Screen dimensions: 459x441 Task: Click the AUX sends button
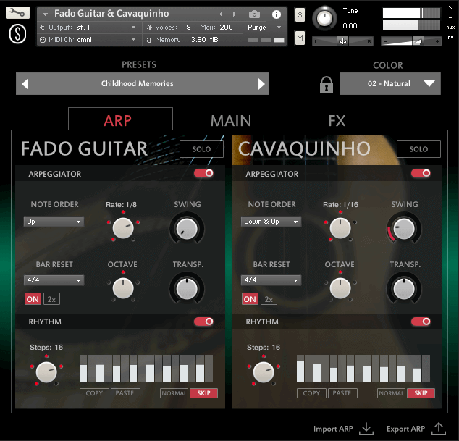click(450, 28)
